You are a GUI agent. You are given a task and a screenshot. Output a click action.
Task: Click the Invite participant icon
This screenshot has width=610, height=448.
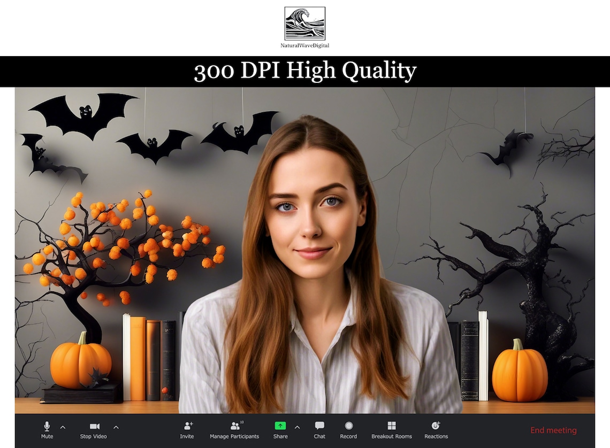(x=187, y=427)
